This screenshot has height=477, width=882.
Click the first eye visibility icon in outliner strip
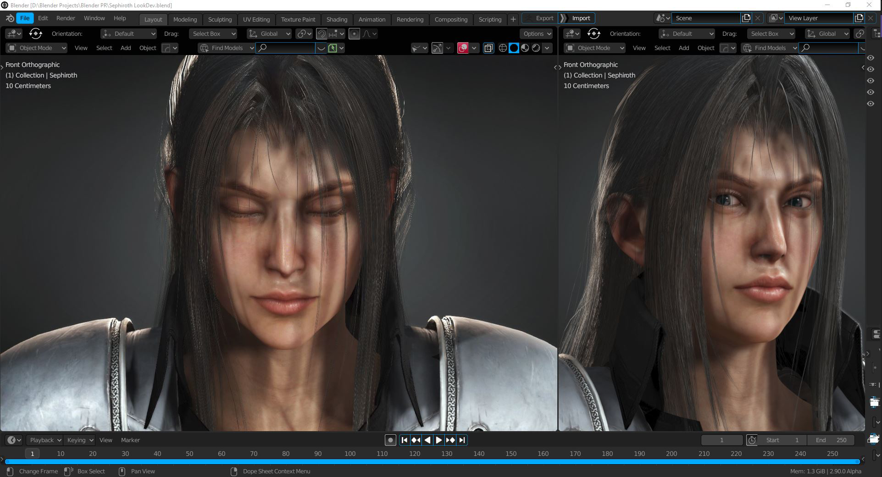click(870, 58)
